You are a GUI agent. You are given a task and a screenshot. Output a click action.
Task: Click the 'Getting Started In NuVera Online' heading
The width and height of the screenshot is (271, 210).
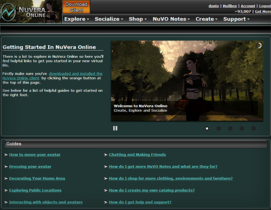[49, 47]
